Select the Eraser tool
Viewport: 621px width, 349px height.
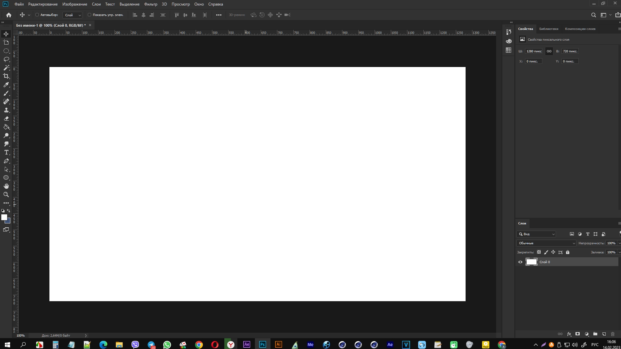[6, 119]
